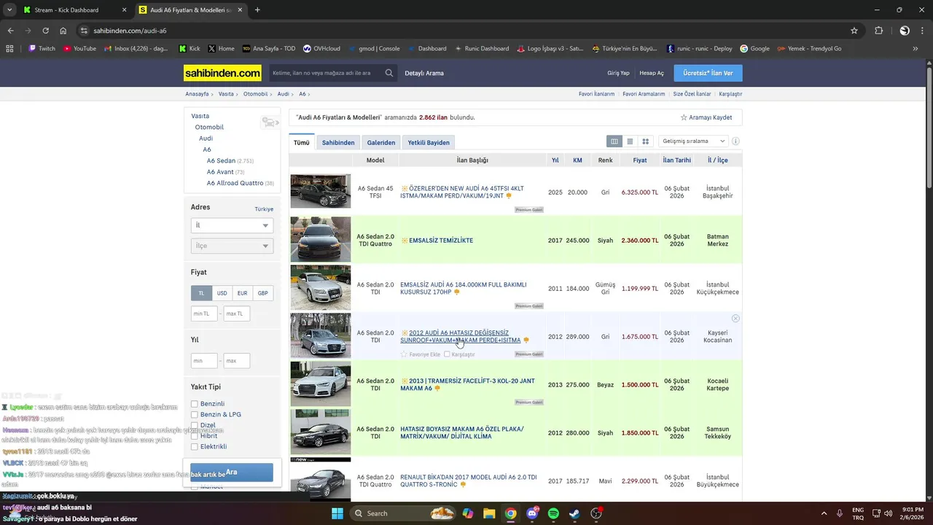Click the Hesap Aç link
Screen dimensions: 933x525
pyautogui.click(x=652, y=73)
